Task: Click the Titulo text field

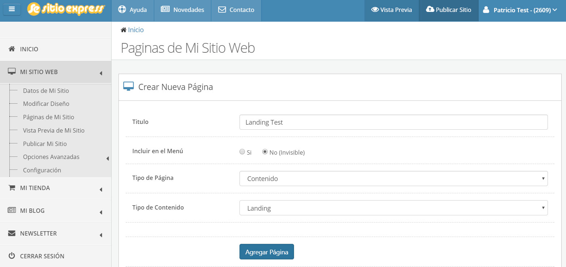Action: pyautogui.click(x=393, y=122)
